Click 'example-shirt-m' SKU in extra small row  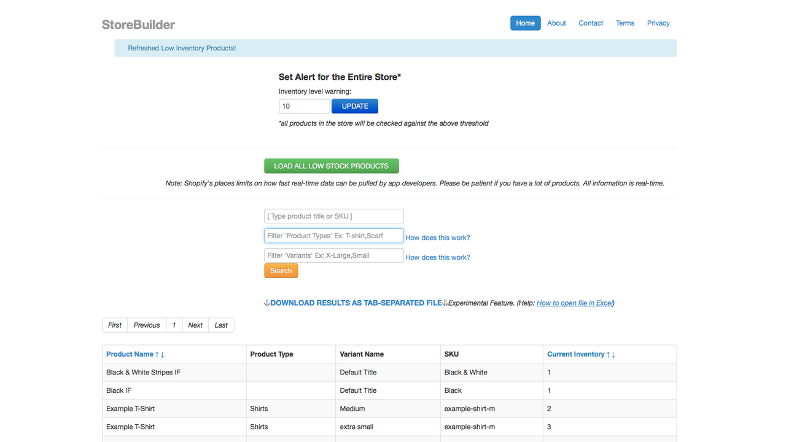pyautogui.click(x=470, y=427)
